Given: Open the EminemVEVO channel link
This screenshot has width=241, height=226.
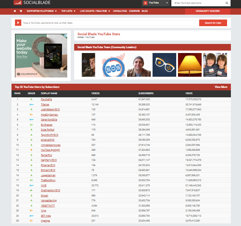Looking at the screenshot, I should point(48,170).
